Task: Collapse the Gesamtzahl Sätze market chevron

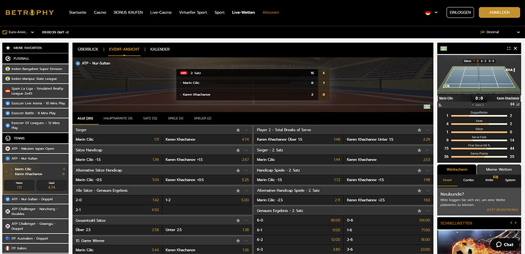Action: [246, 220]
